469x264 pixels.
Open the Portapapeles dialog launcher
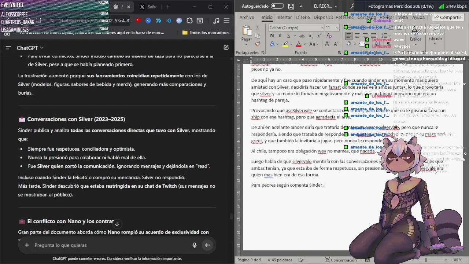click(263, 52)
